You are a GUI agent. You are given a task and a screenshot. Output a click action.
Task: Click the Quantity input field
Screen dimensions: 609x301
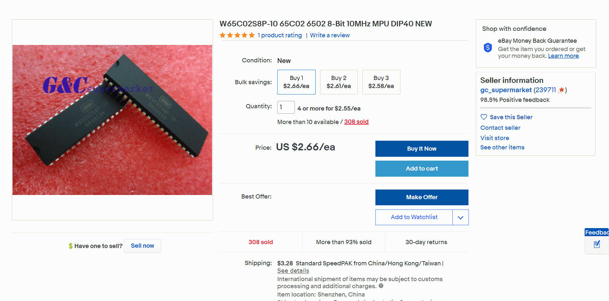tap(286, 107)
